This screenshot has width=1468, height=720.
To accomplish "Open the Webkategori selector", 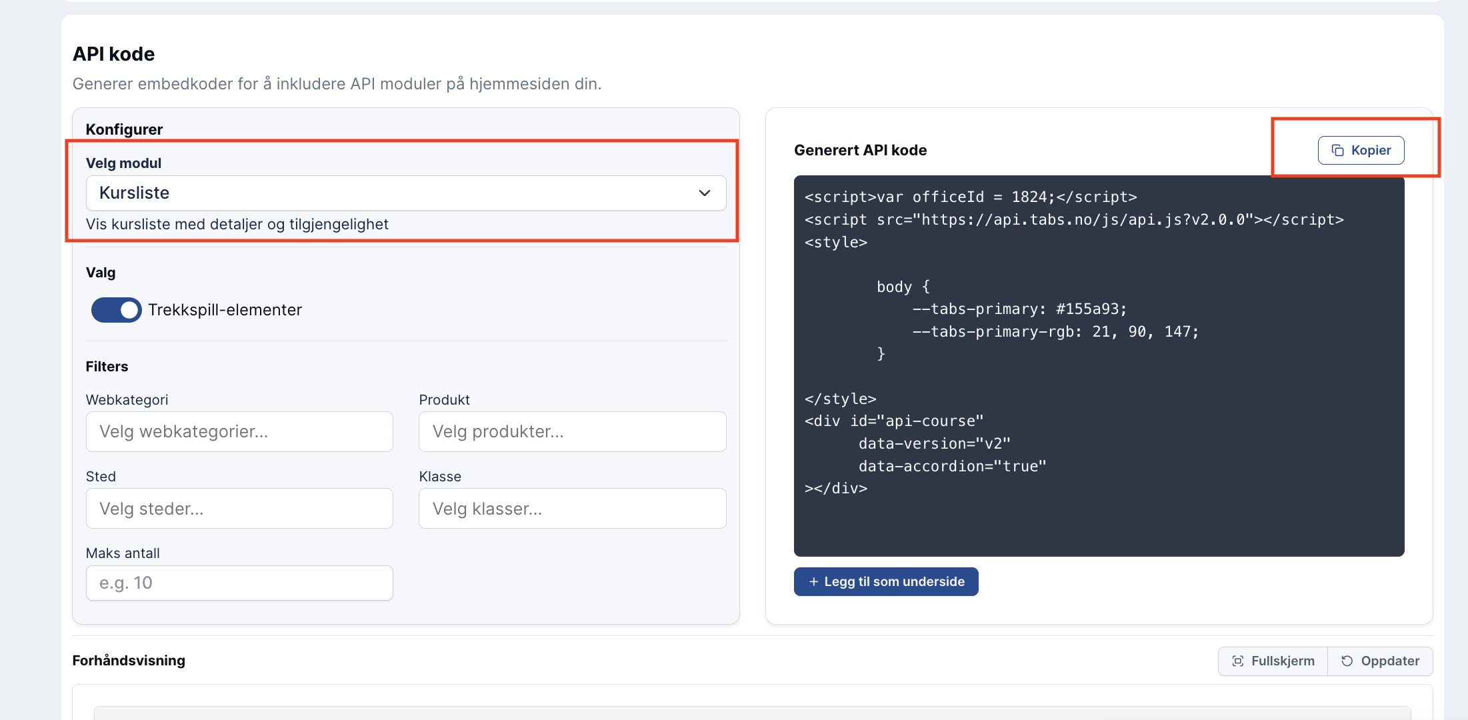I will tap(239, 432).
